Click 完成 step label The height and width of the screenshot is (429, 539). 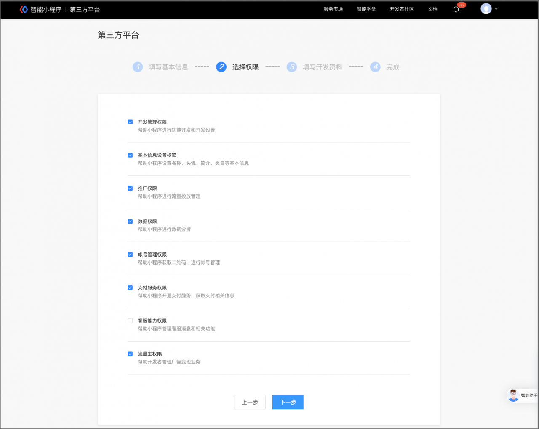tap(393, 67)
